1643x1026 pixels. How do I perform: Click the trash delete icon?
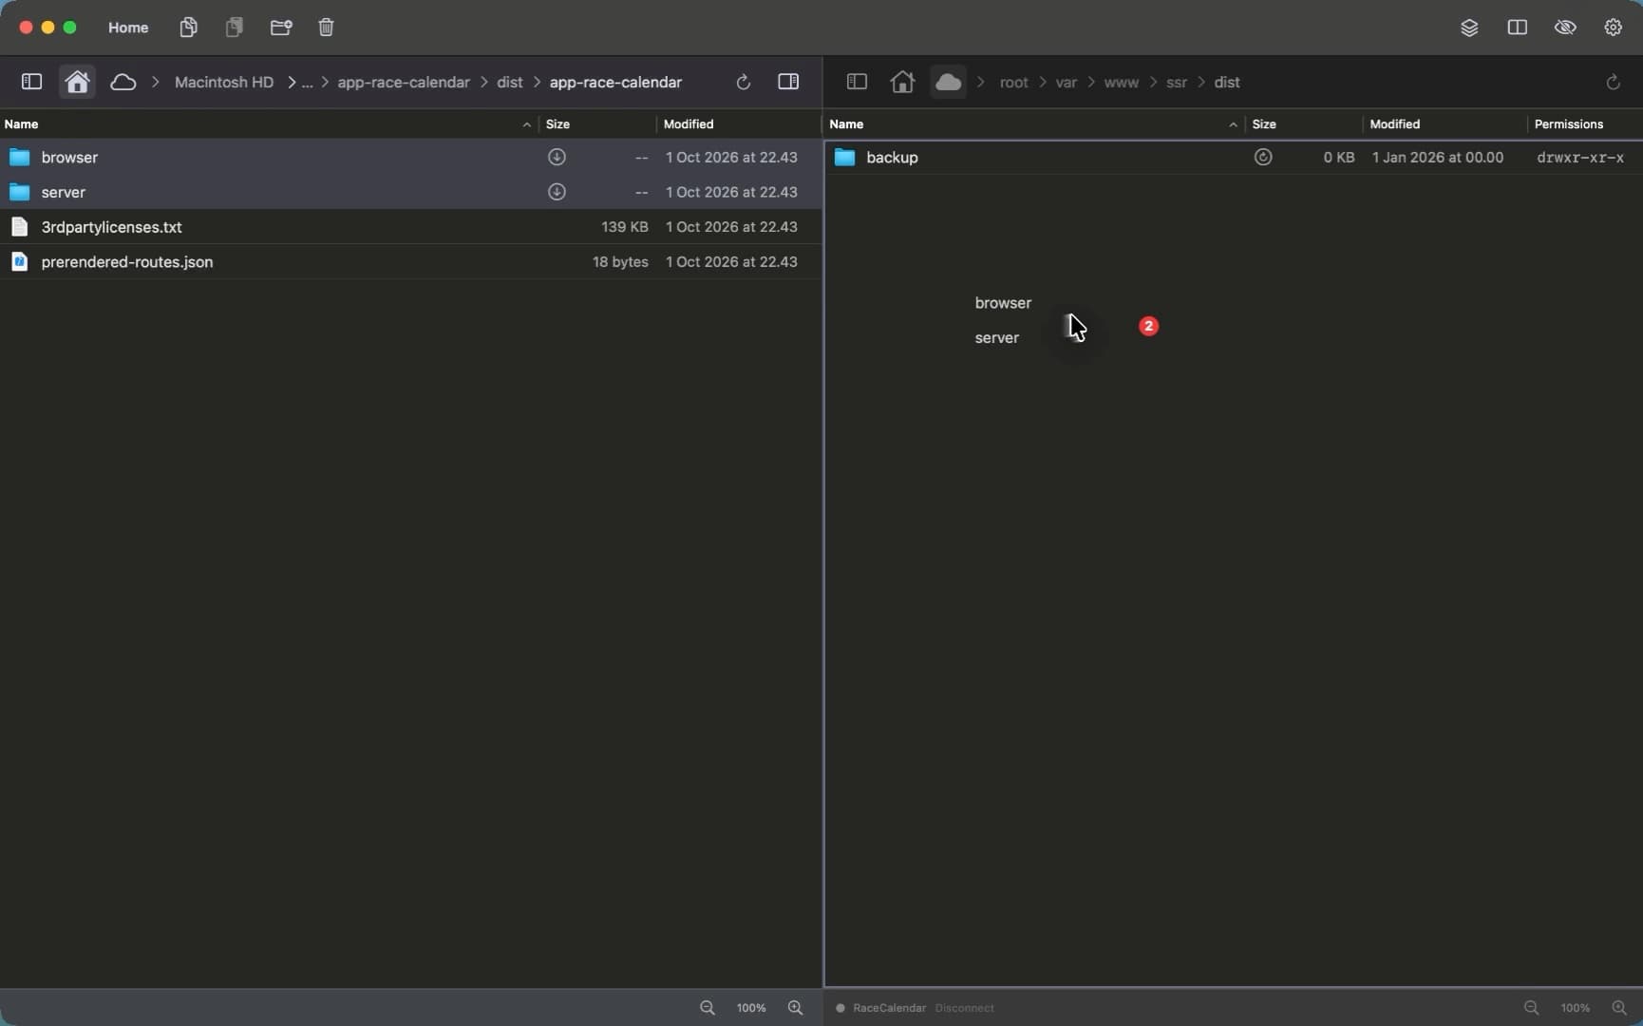[326, 28]
